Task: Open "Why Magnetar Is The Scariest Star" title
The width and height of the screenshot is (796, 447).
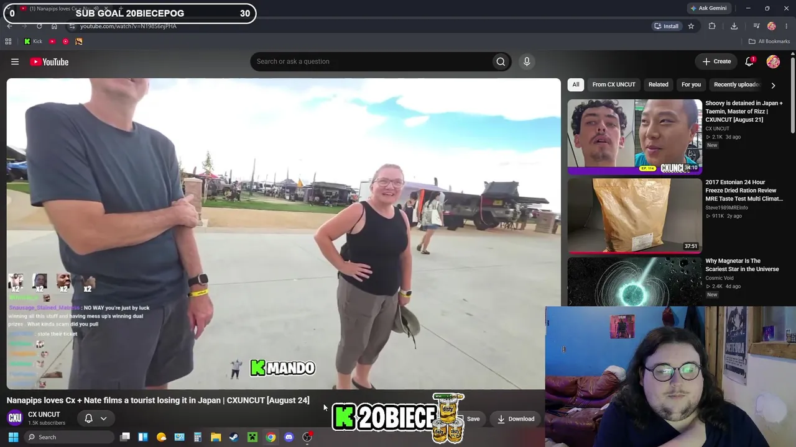Action: 742,265
